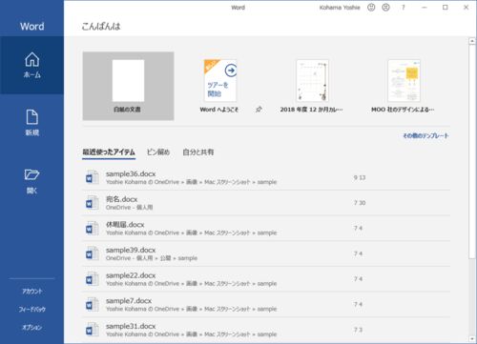This screenshot has height=344, width=477.
Task: Open sample22.docx from recent list
Action: 266,279
